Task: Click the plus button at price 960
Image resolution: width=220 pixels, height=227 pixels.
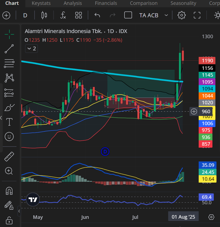Action: 194,112
